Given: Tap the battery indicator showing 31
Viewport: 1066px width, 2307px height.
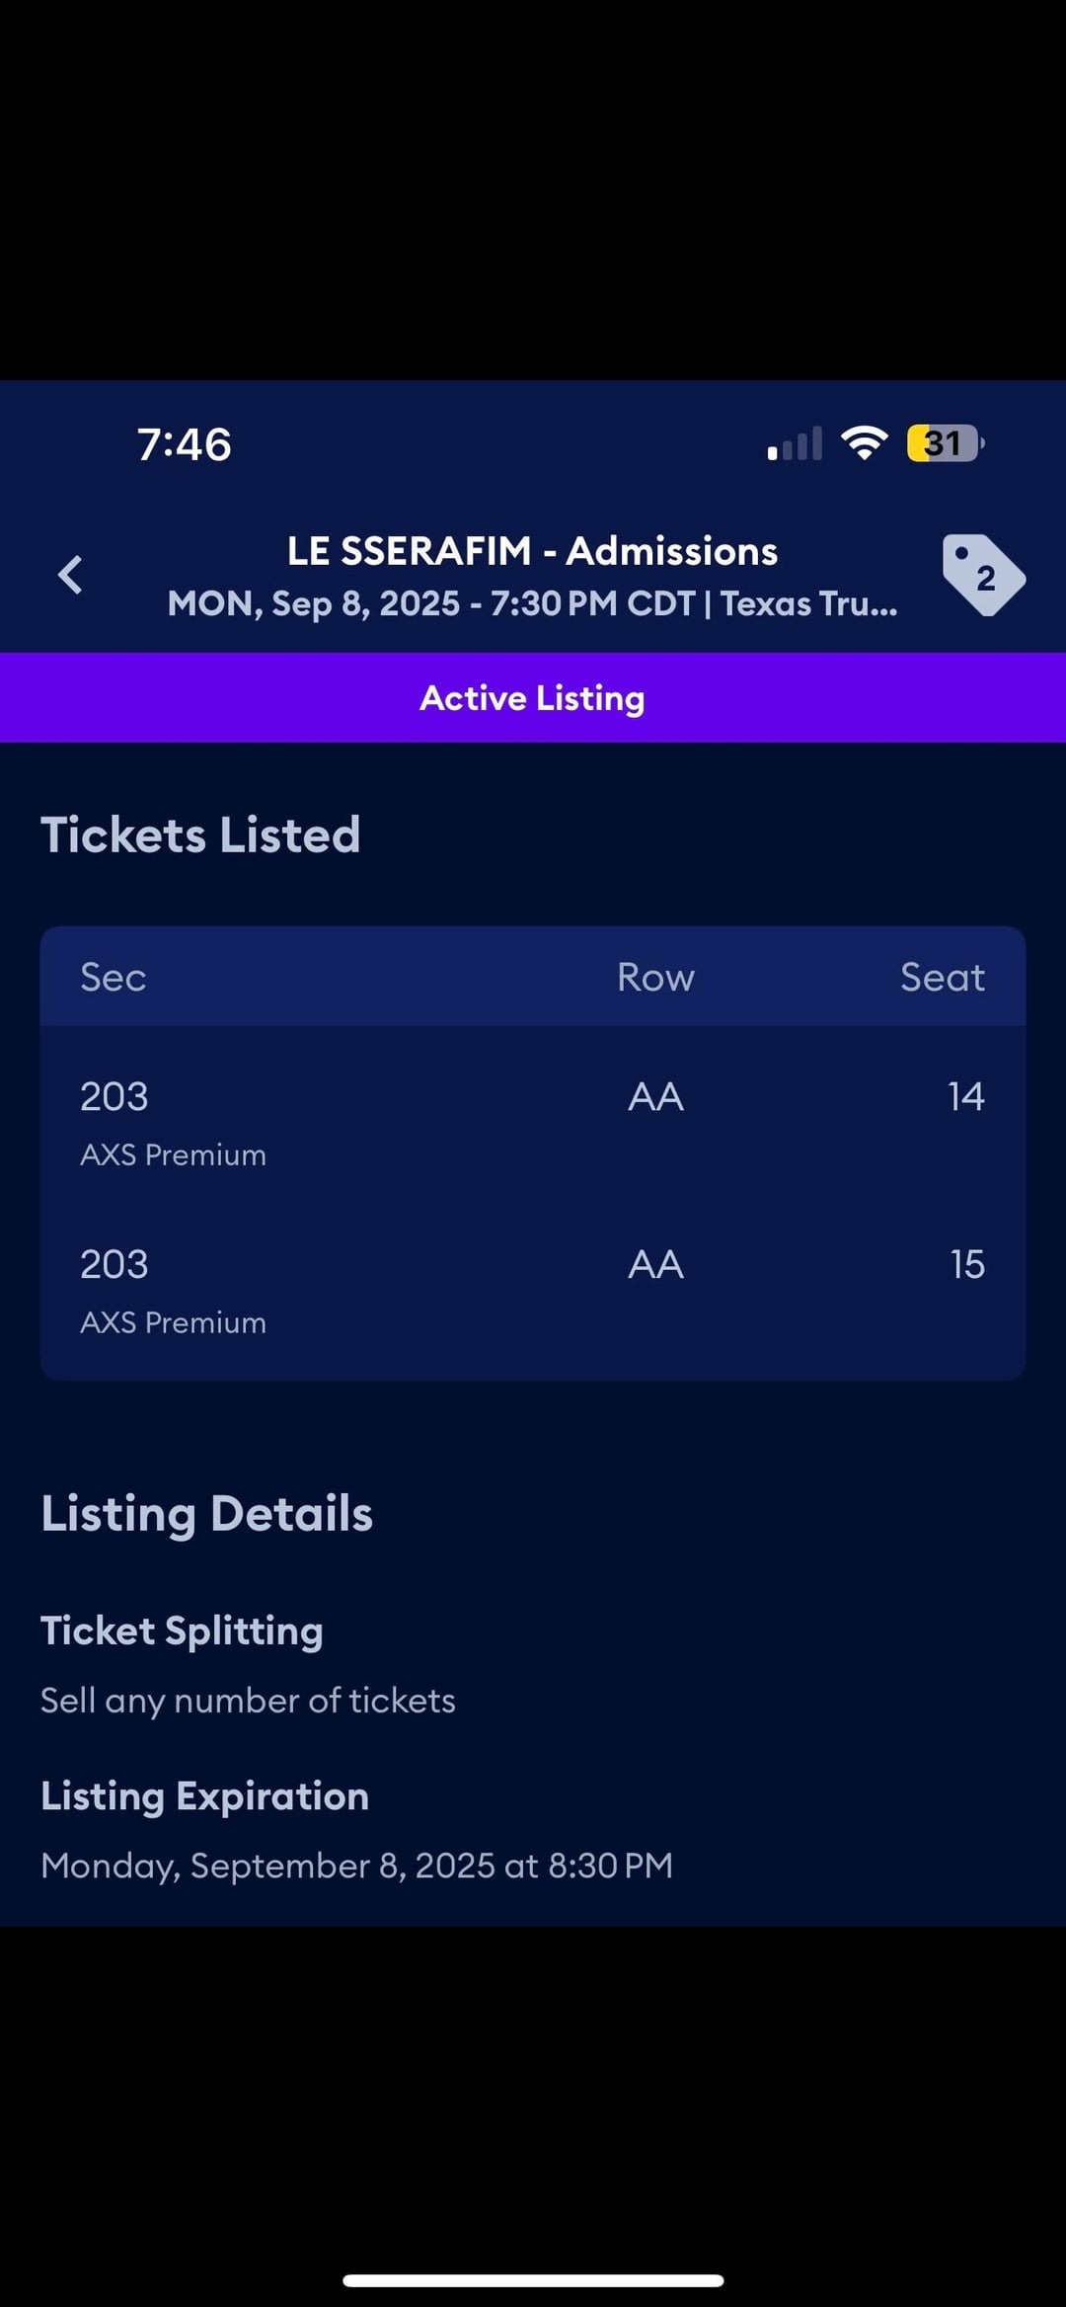Looking at the screenshot, I should pyautogui.click(x=945, y=443).
